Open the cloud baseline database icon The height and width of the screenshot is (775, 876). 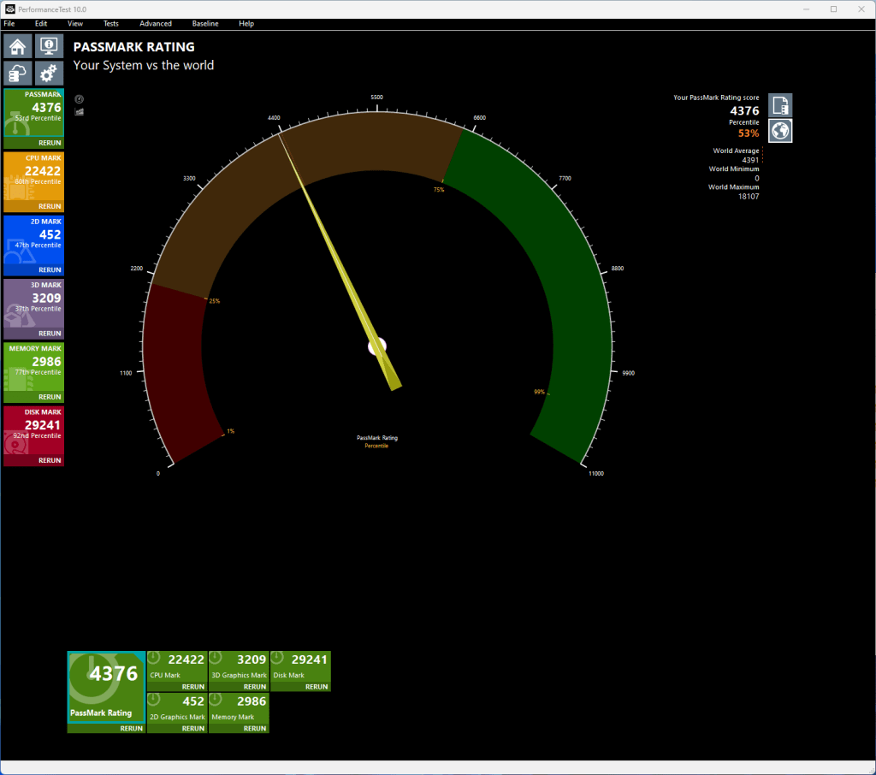pos(17,74)
